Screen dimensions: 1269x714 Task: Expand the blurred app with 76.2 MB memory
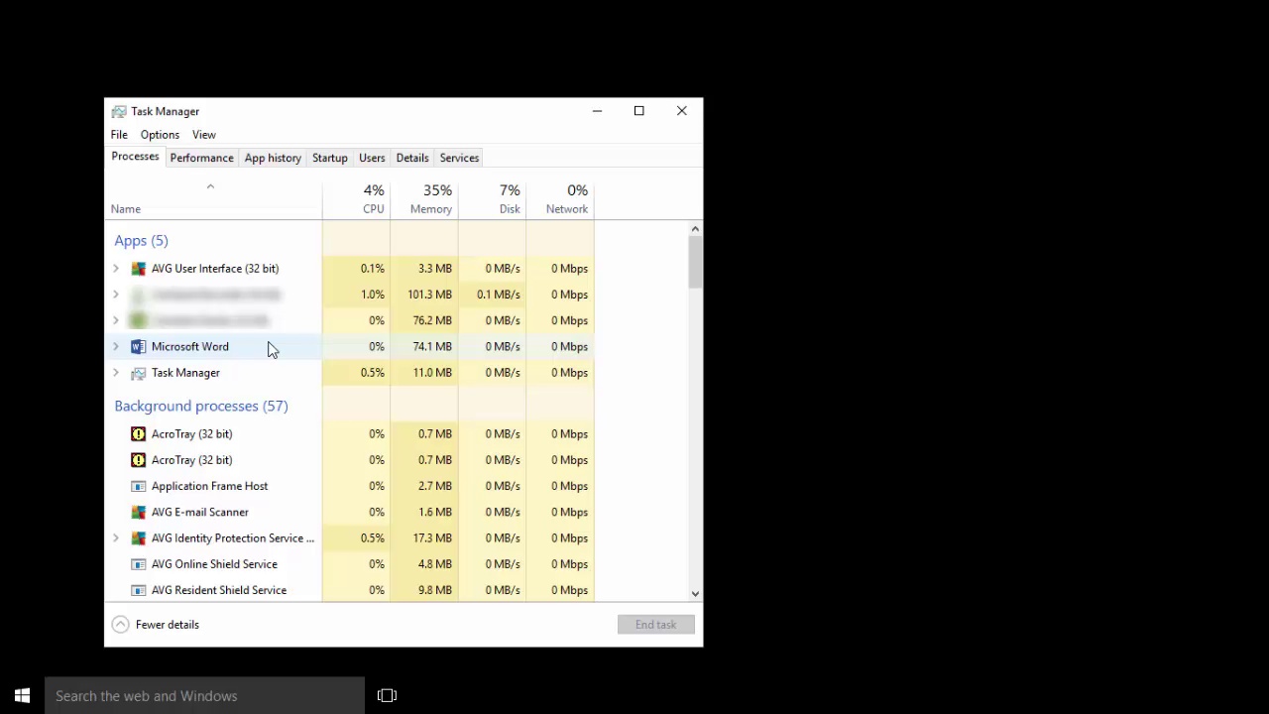click(x=116, y=320)
